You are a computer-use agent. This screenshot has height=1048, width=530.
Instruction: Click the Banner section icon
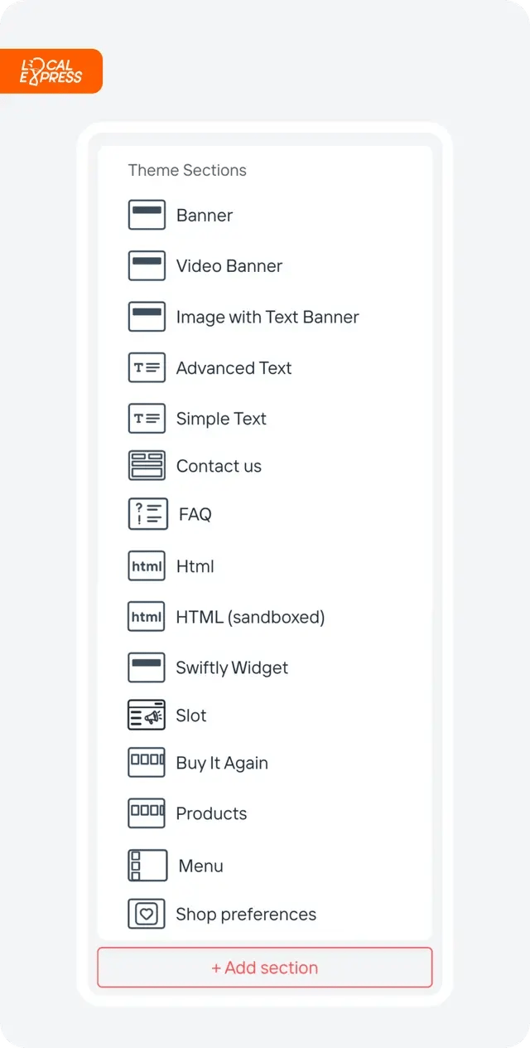point(147,215)
